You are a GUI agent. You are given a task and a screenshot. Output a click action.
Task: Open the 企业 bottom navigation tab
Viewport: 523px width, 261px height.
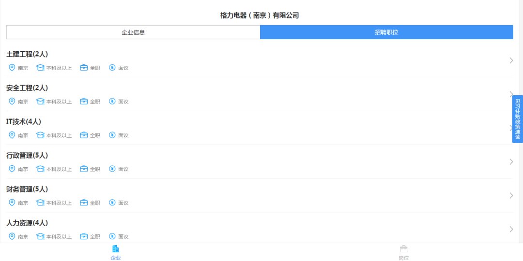click(x=116, y=253)
